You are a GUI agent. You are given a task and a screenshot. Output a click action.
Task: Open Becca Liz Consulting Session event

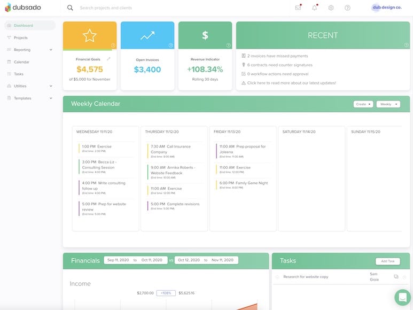pyautogui.click(x=105, y=167)
